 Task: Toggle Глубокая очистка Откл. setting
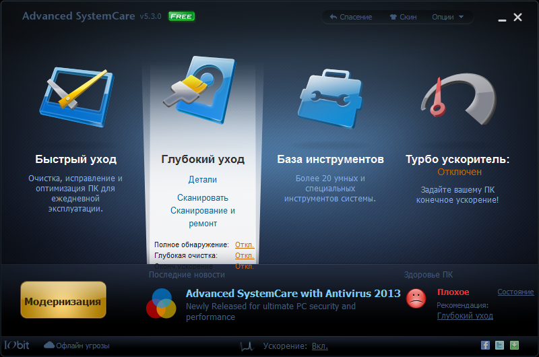click(x=245, y=256)
